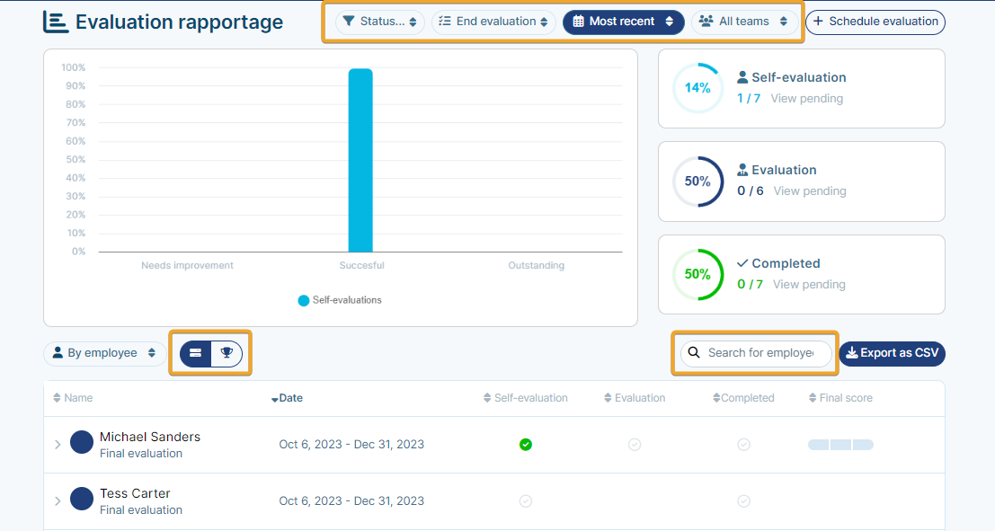Open the Status filter dropdown
The width and height of the screenshot is (995, 531).
tap(380, 22)
